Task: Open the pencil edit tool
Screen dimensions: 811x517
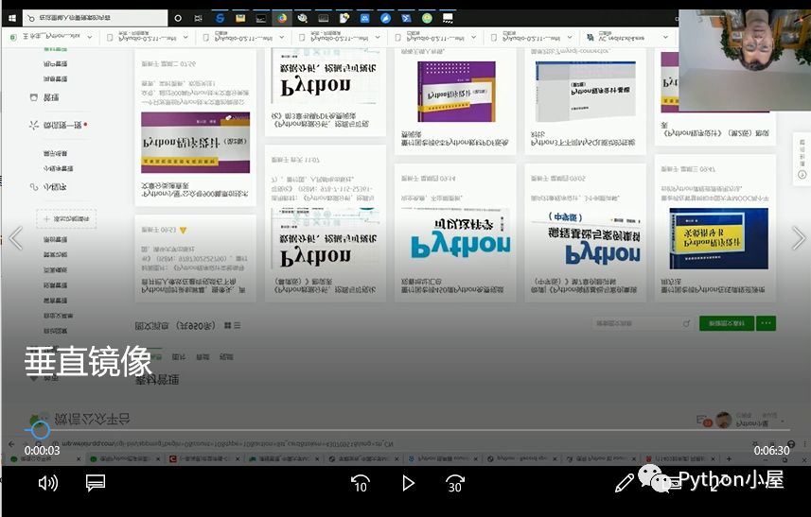Action: point(625,483)
